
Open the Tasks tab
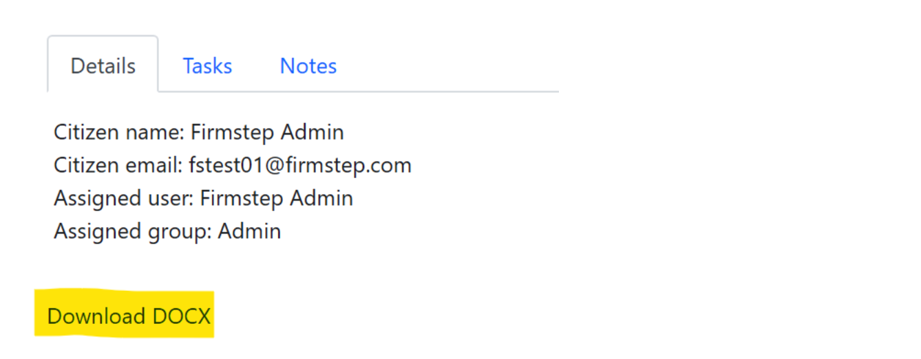pos(207,66)
